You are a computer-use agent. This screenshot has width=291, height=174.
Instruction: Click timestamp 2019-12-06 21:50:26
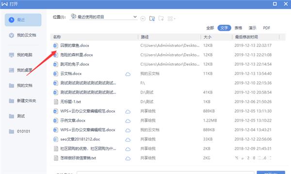pyautogui.click(x=253, y=101)
